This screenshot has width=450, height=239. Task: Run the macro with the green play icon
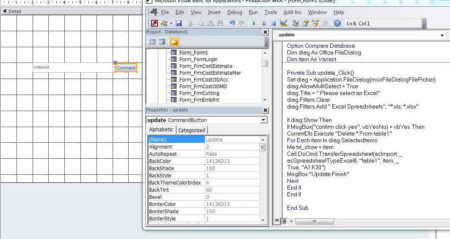point(254,24)
